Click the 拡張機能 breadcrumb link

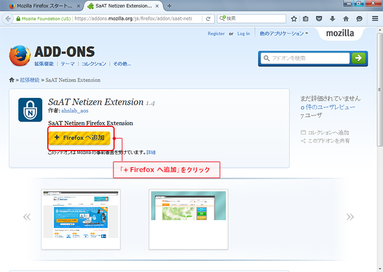coord(30,80)
